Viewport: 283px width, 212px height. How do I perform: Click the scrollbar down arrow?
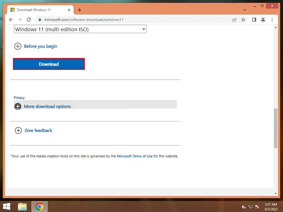[276, 194]
